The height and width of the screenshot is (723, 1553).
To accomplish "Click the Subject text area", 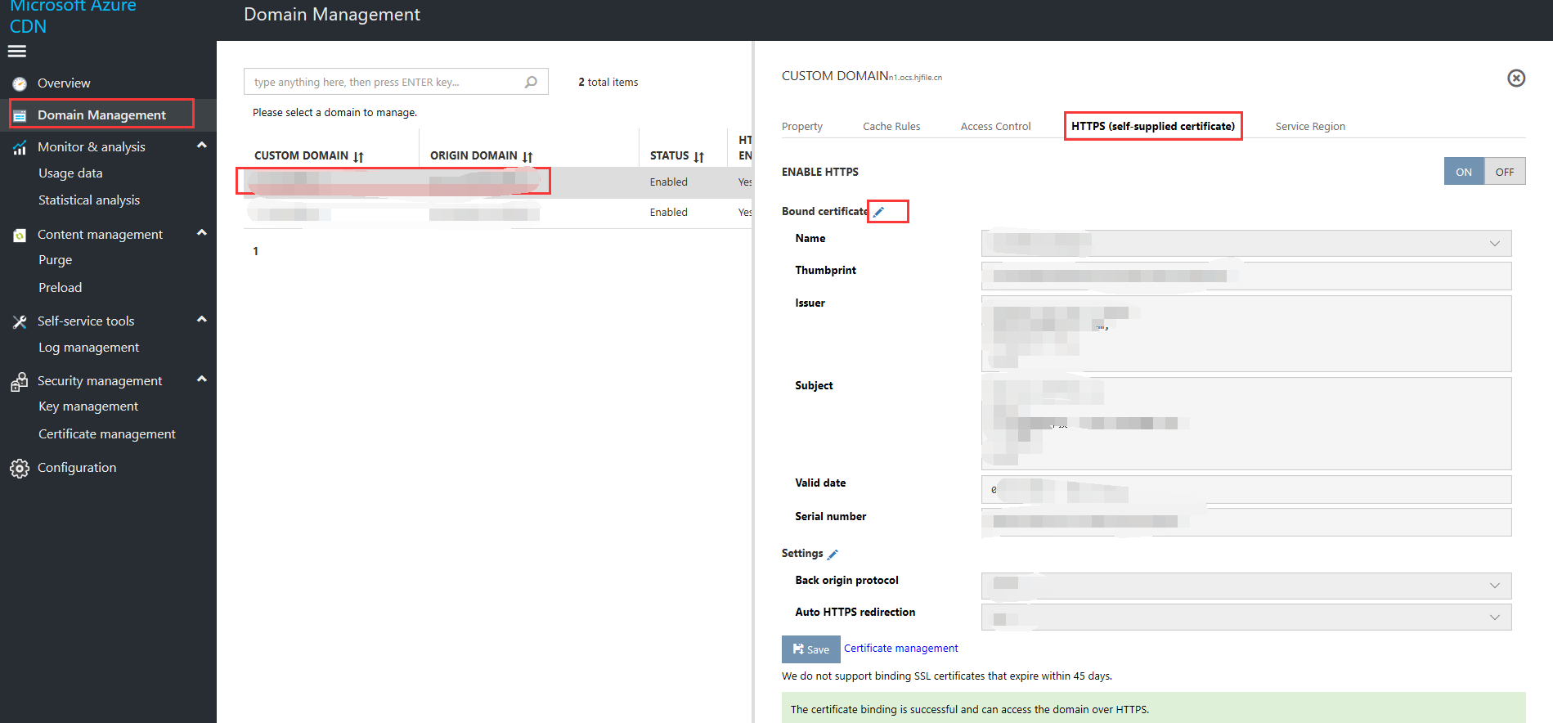I will (1246, 424).
